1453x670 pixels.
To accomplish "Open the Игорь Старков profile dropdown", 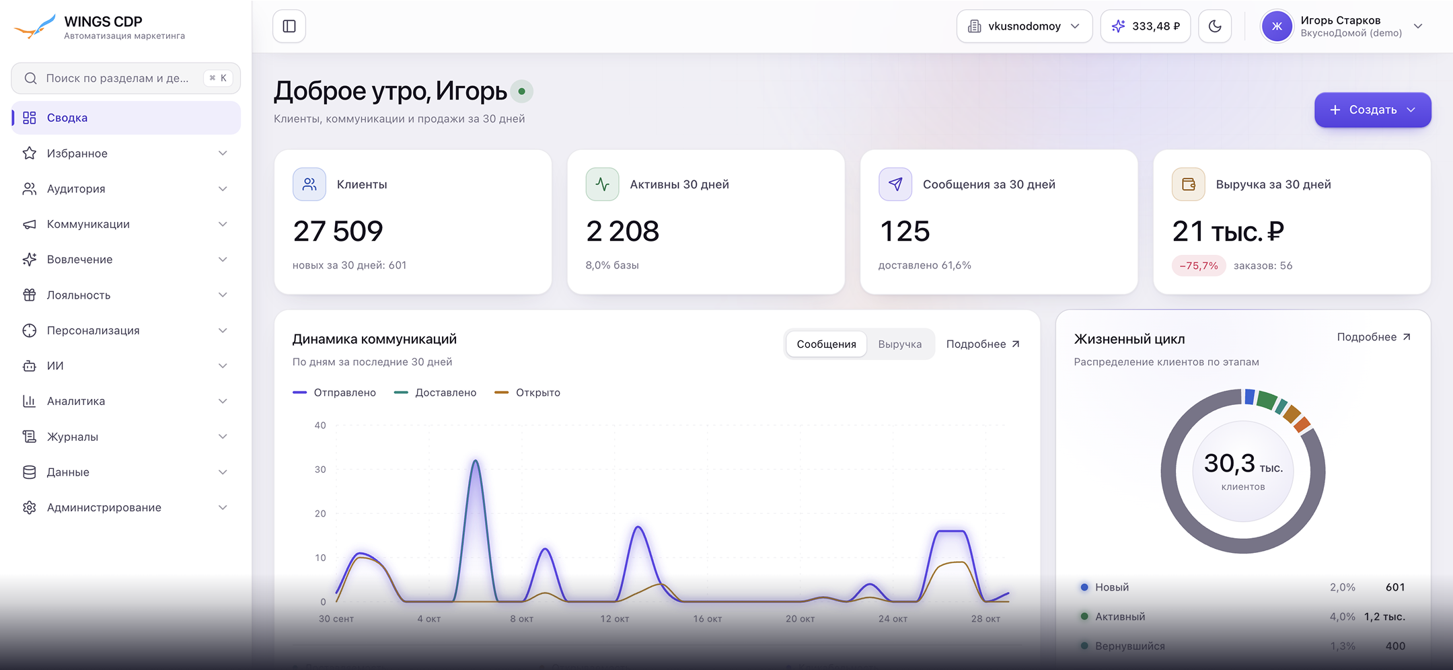I will (x=1343, y=26).
